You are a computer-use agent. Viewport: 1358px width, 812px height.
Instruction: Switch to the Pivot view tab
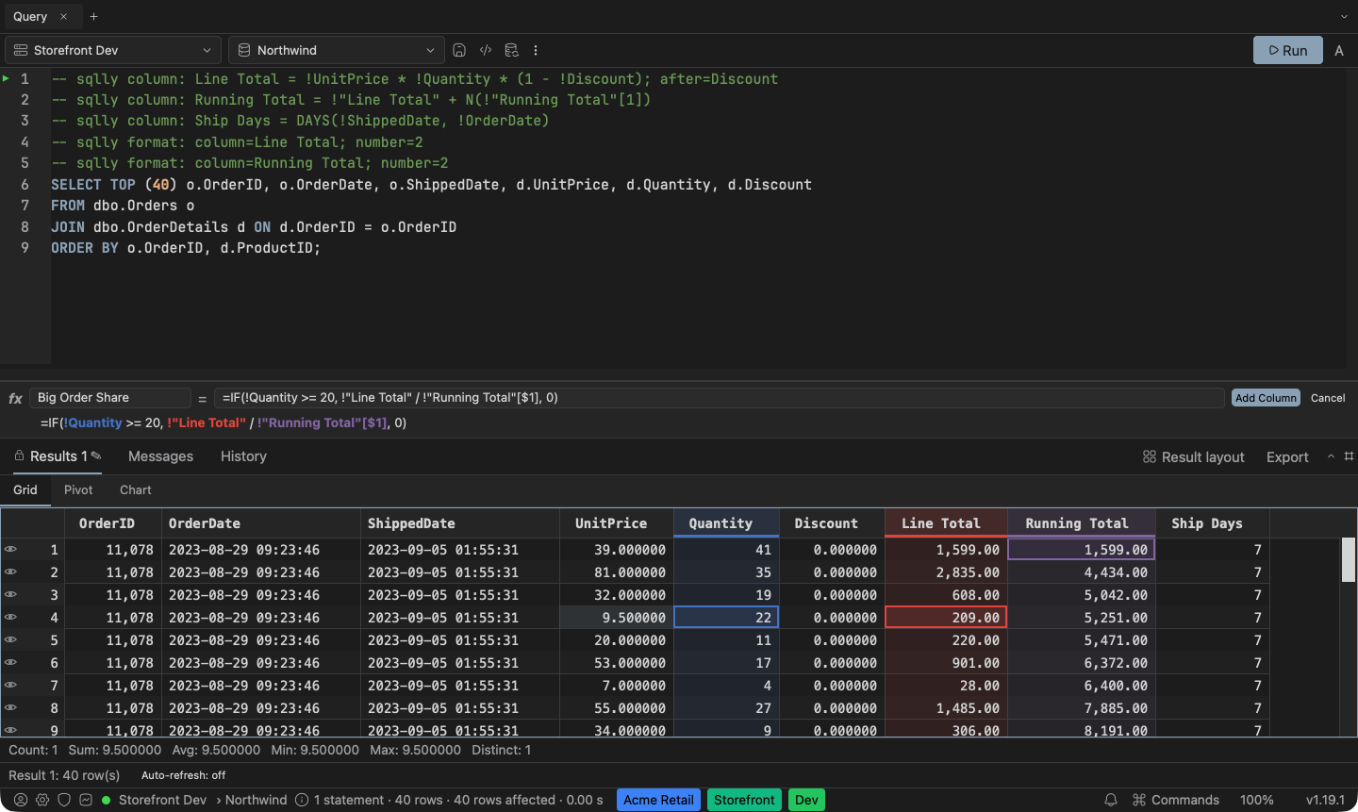click(78, 490)
